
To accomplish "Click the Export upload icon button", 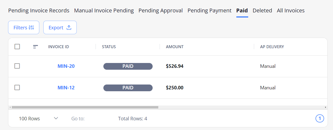I will [x=60, y=27].
